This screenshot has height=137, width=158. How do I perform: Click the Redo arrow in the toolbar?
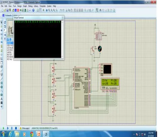tap(63, 10)
